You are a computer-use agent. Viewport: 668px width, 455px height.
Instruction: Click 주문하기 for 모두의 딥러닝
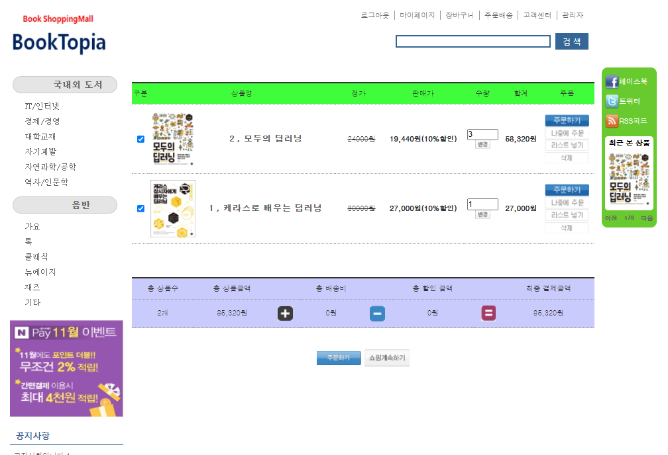(567, 120)
